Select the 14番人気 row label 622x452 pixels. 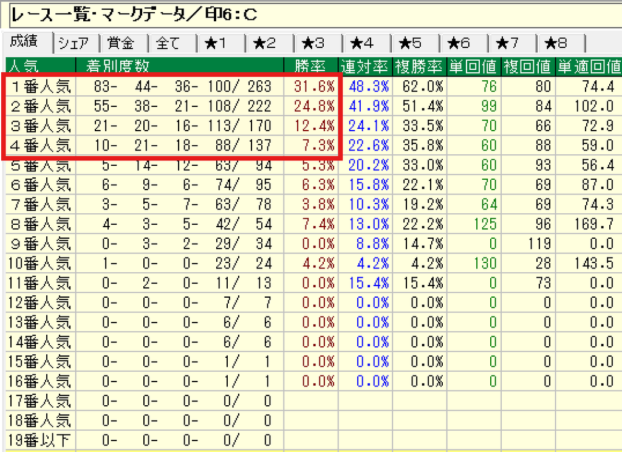pyautogui.click(x=41, y=341)
